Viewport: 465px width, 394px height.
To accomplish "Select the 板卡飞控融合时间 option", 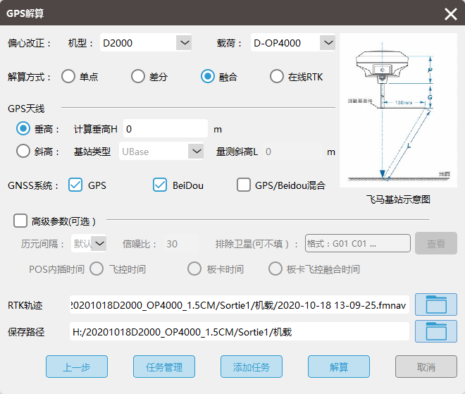I will click(x=275, y=269).
